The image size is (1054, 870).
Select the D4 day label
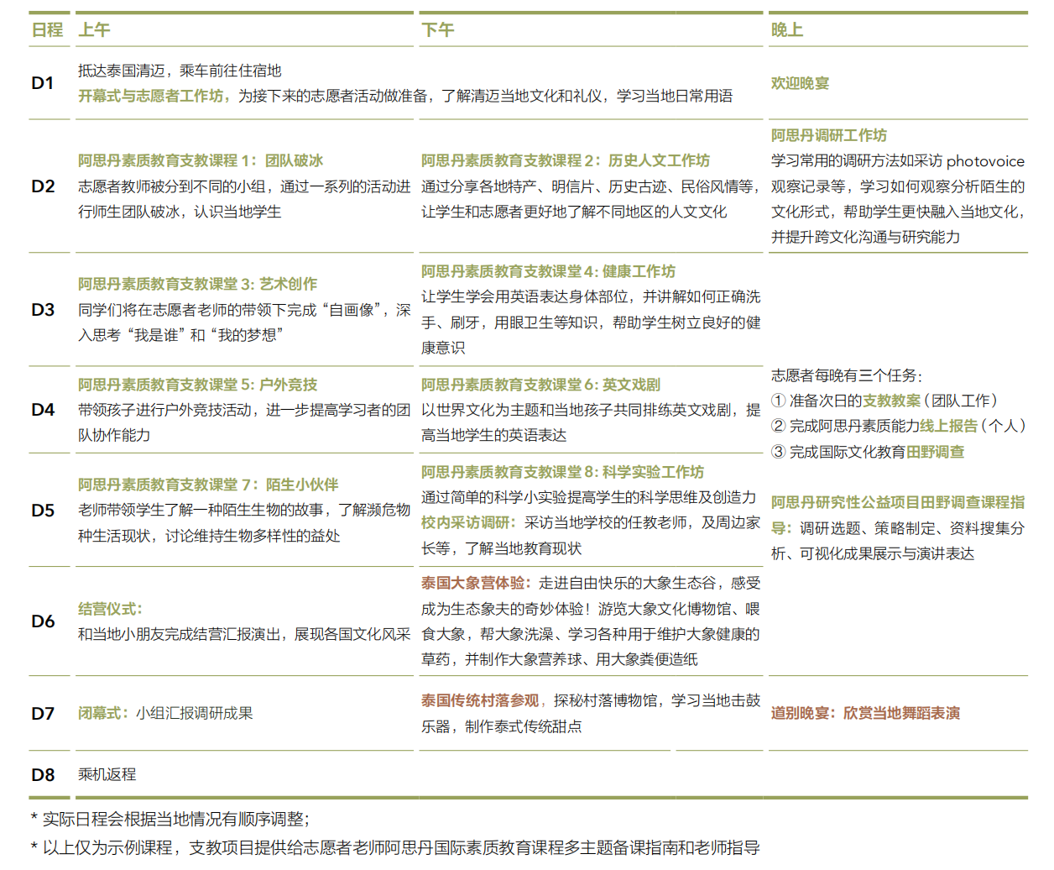coord(43,410)
